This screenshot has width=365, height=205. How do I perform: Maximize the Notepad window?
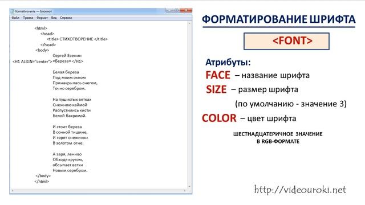pos(176,10)
